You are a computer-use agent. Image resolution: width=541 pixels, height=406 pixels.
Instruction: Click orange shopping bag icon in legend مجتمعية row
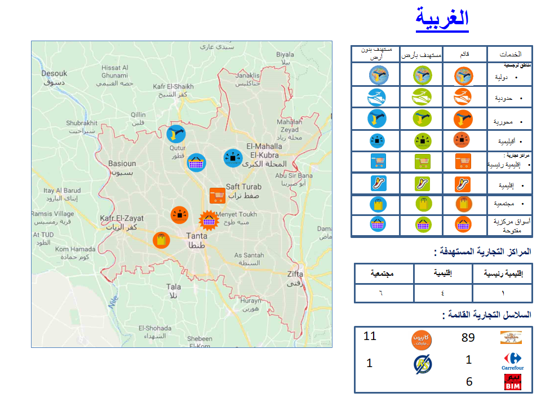(464, 204)
